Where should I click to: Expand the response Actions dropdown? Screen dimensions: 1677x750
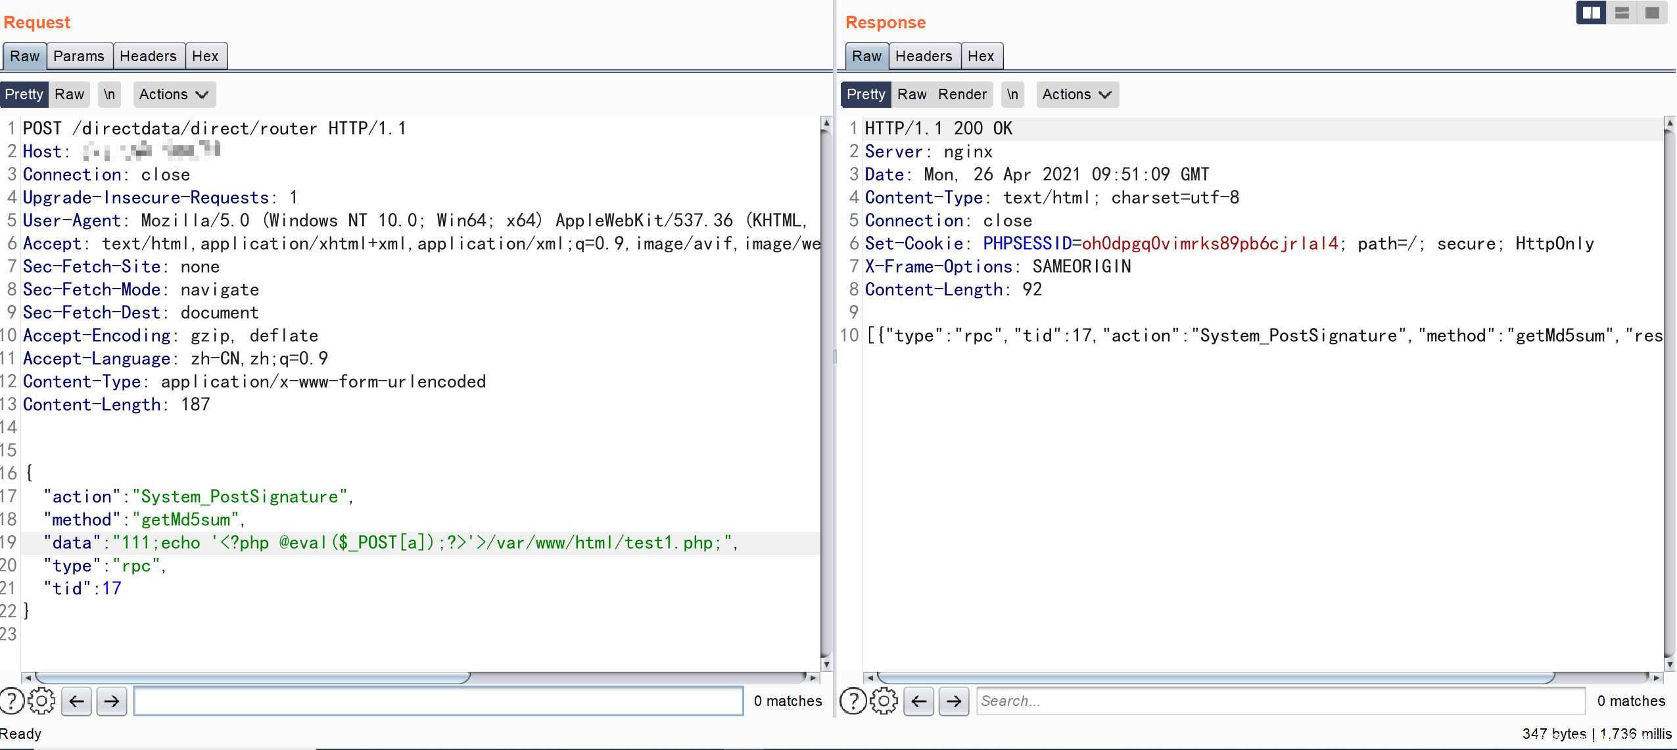pyautogui.click(x=1077, y=94)
